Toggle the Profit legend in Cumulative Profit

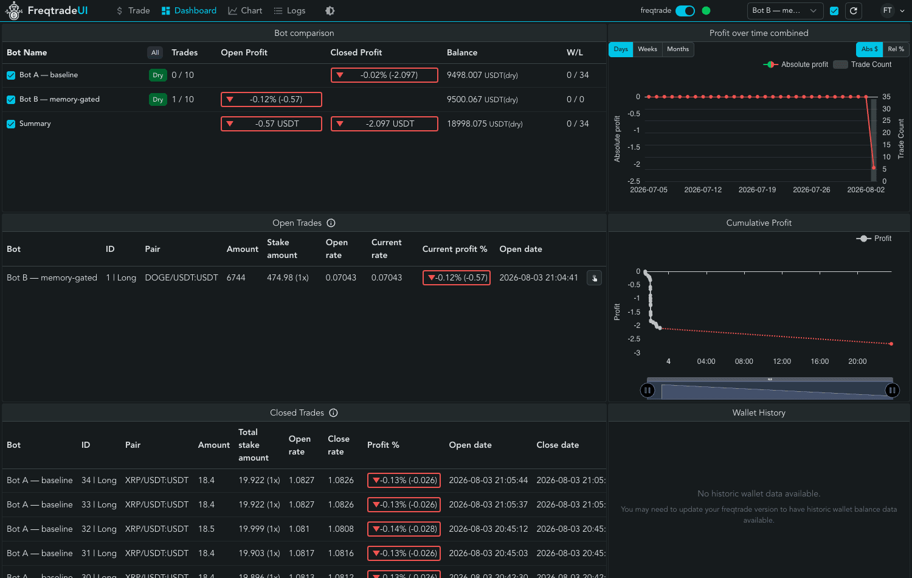tap(874, 239)
